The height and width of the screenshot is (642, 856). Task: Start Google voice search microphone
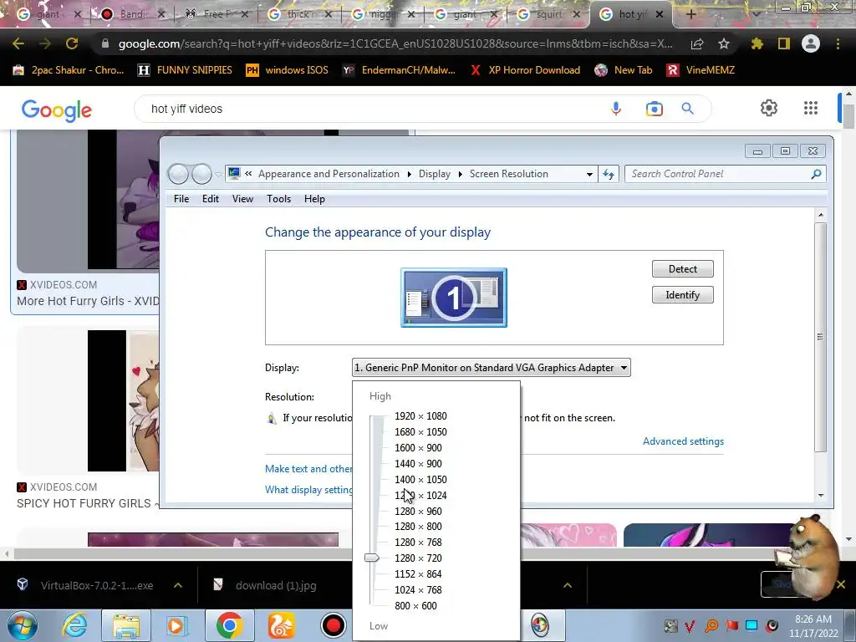pyautogui.click(x=616, y=109)
